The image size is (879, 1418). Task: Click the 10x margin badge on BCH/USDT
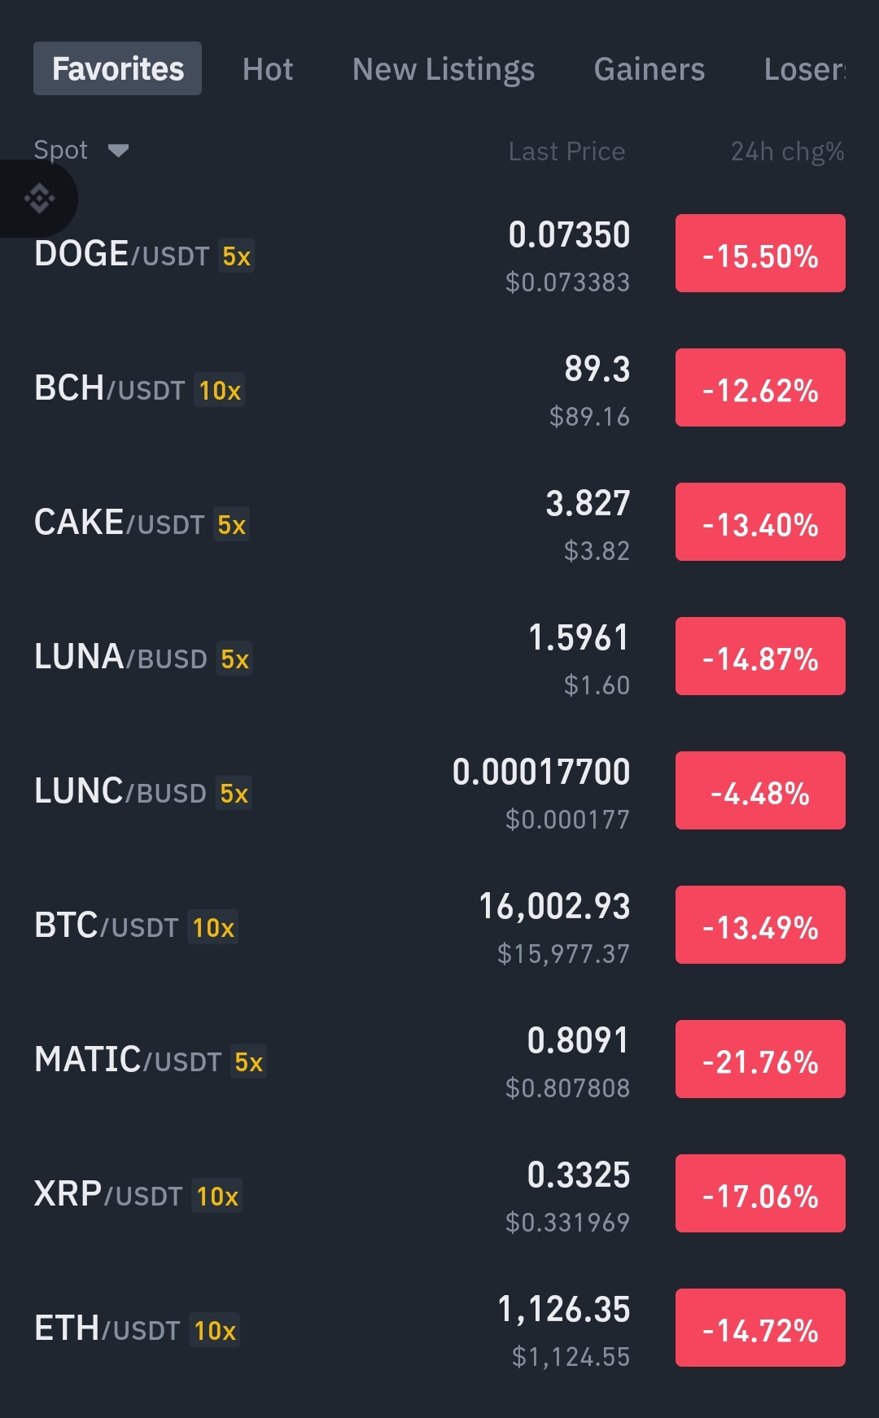point(220,390)
